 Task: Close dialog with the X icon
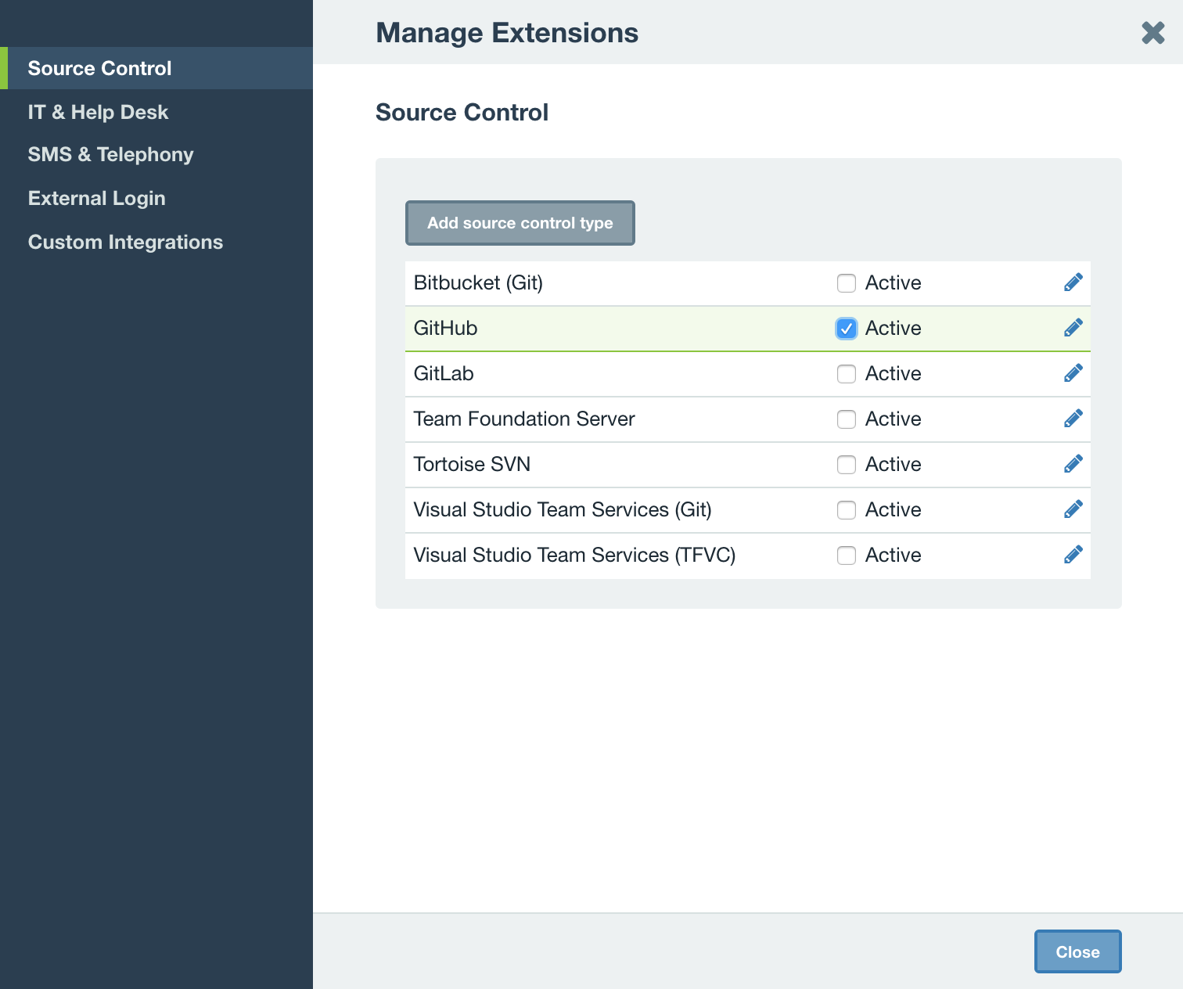coord(1152,33)
